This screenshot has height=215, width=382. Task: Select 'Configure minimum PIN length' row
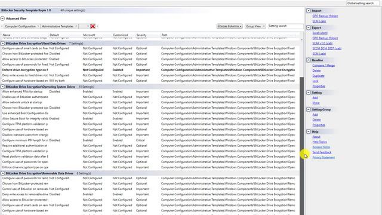tap(149, 140)
